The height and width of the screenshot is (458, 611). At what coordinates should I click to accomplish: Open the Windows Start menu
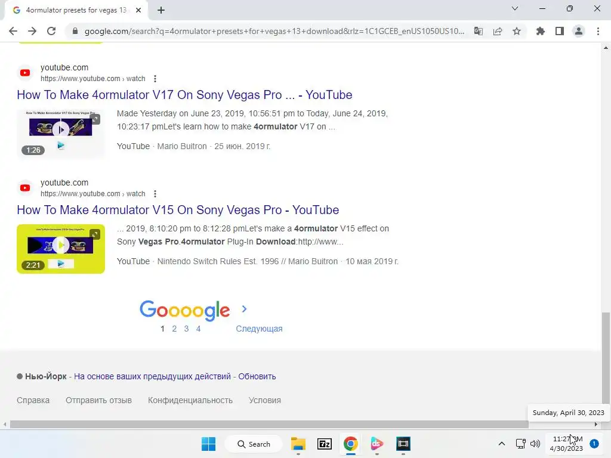pyautogui.click(x=208, y=444)
